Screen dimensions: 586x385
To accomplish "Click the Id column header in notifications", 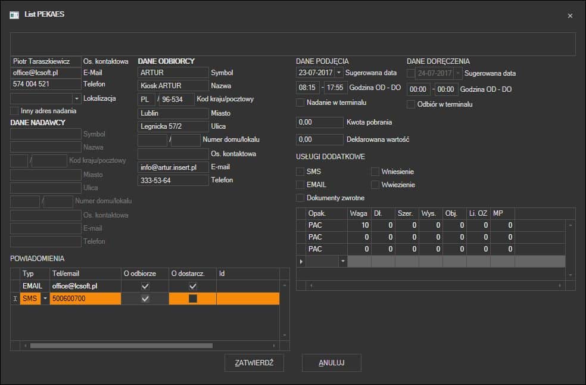I will click(248, 274).
